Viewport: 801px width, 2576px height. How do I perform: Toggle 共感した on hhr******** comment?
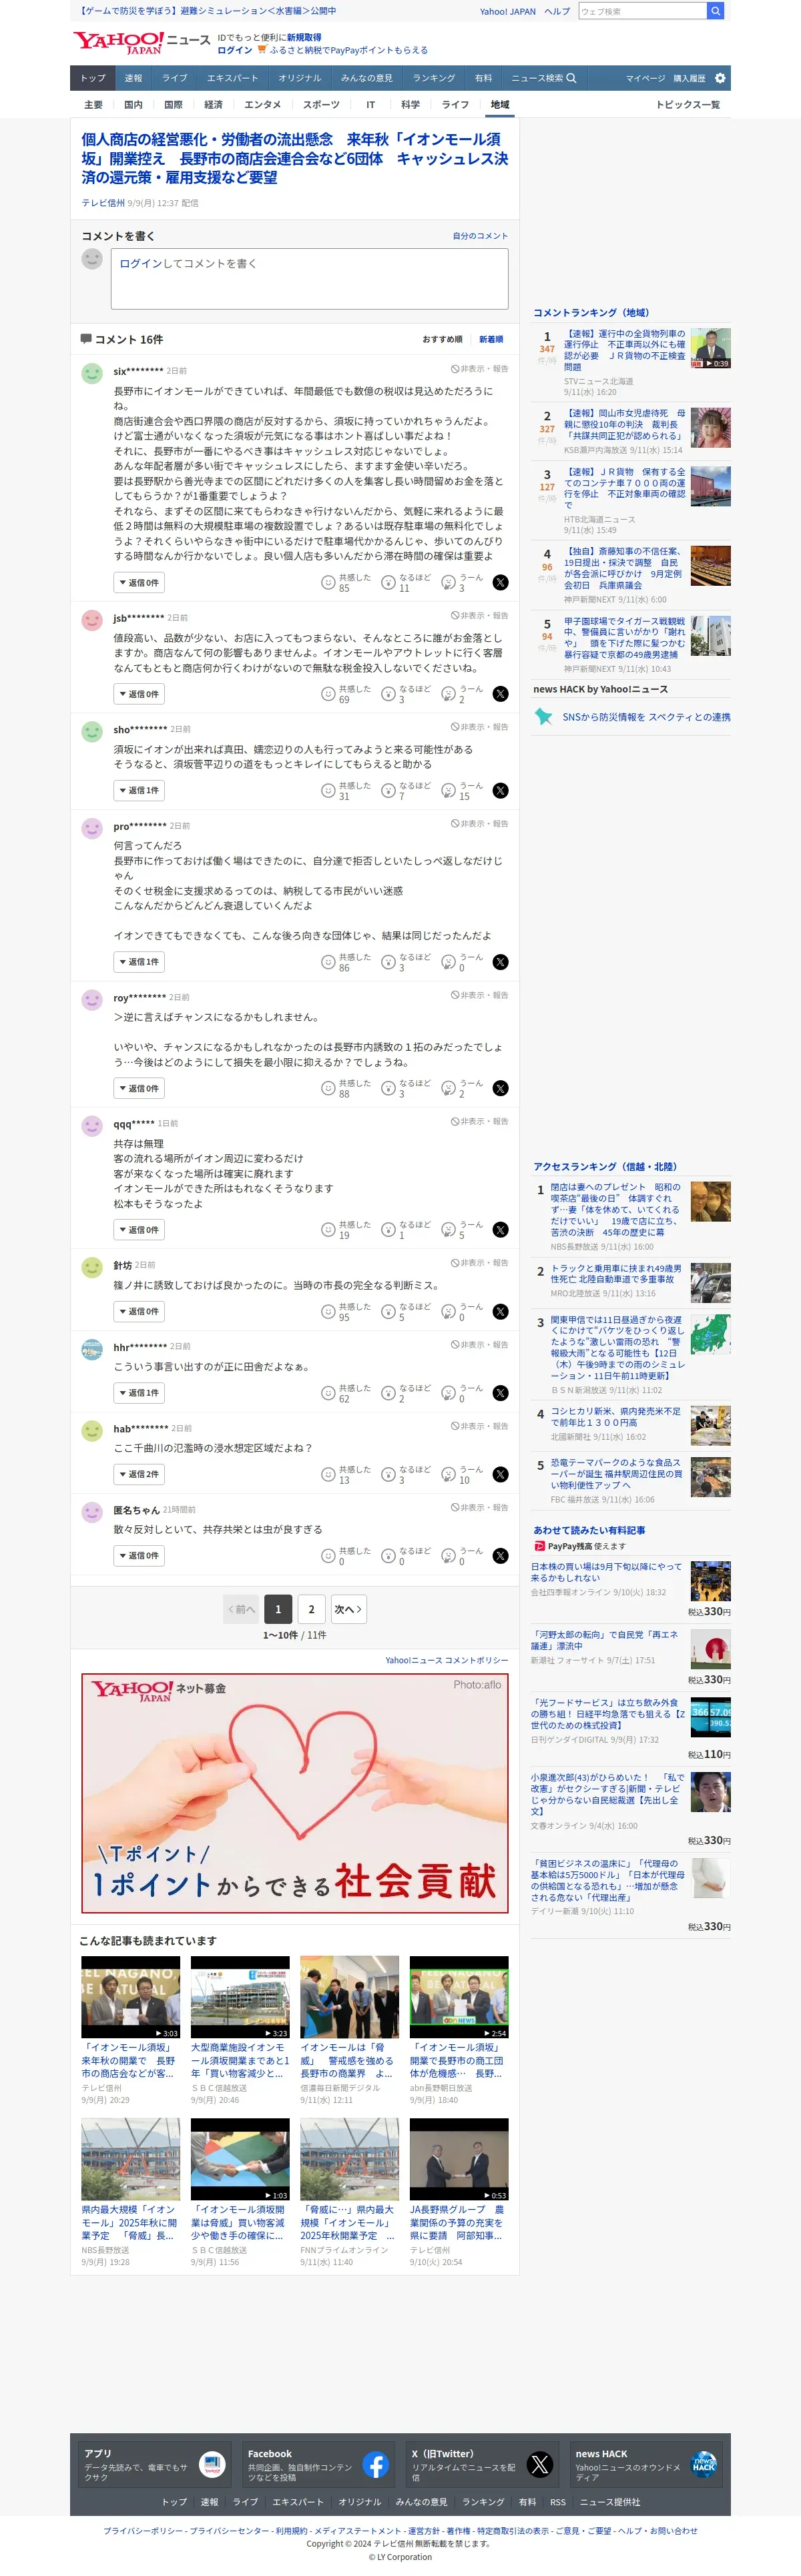345,1393
